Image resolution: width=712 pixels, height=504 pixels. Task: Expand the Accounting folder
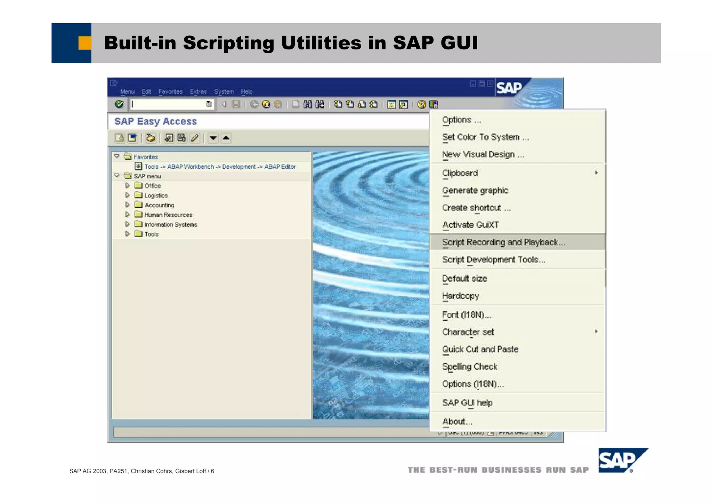(127, 205)
